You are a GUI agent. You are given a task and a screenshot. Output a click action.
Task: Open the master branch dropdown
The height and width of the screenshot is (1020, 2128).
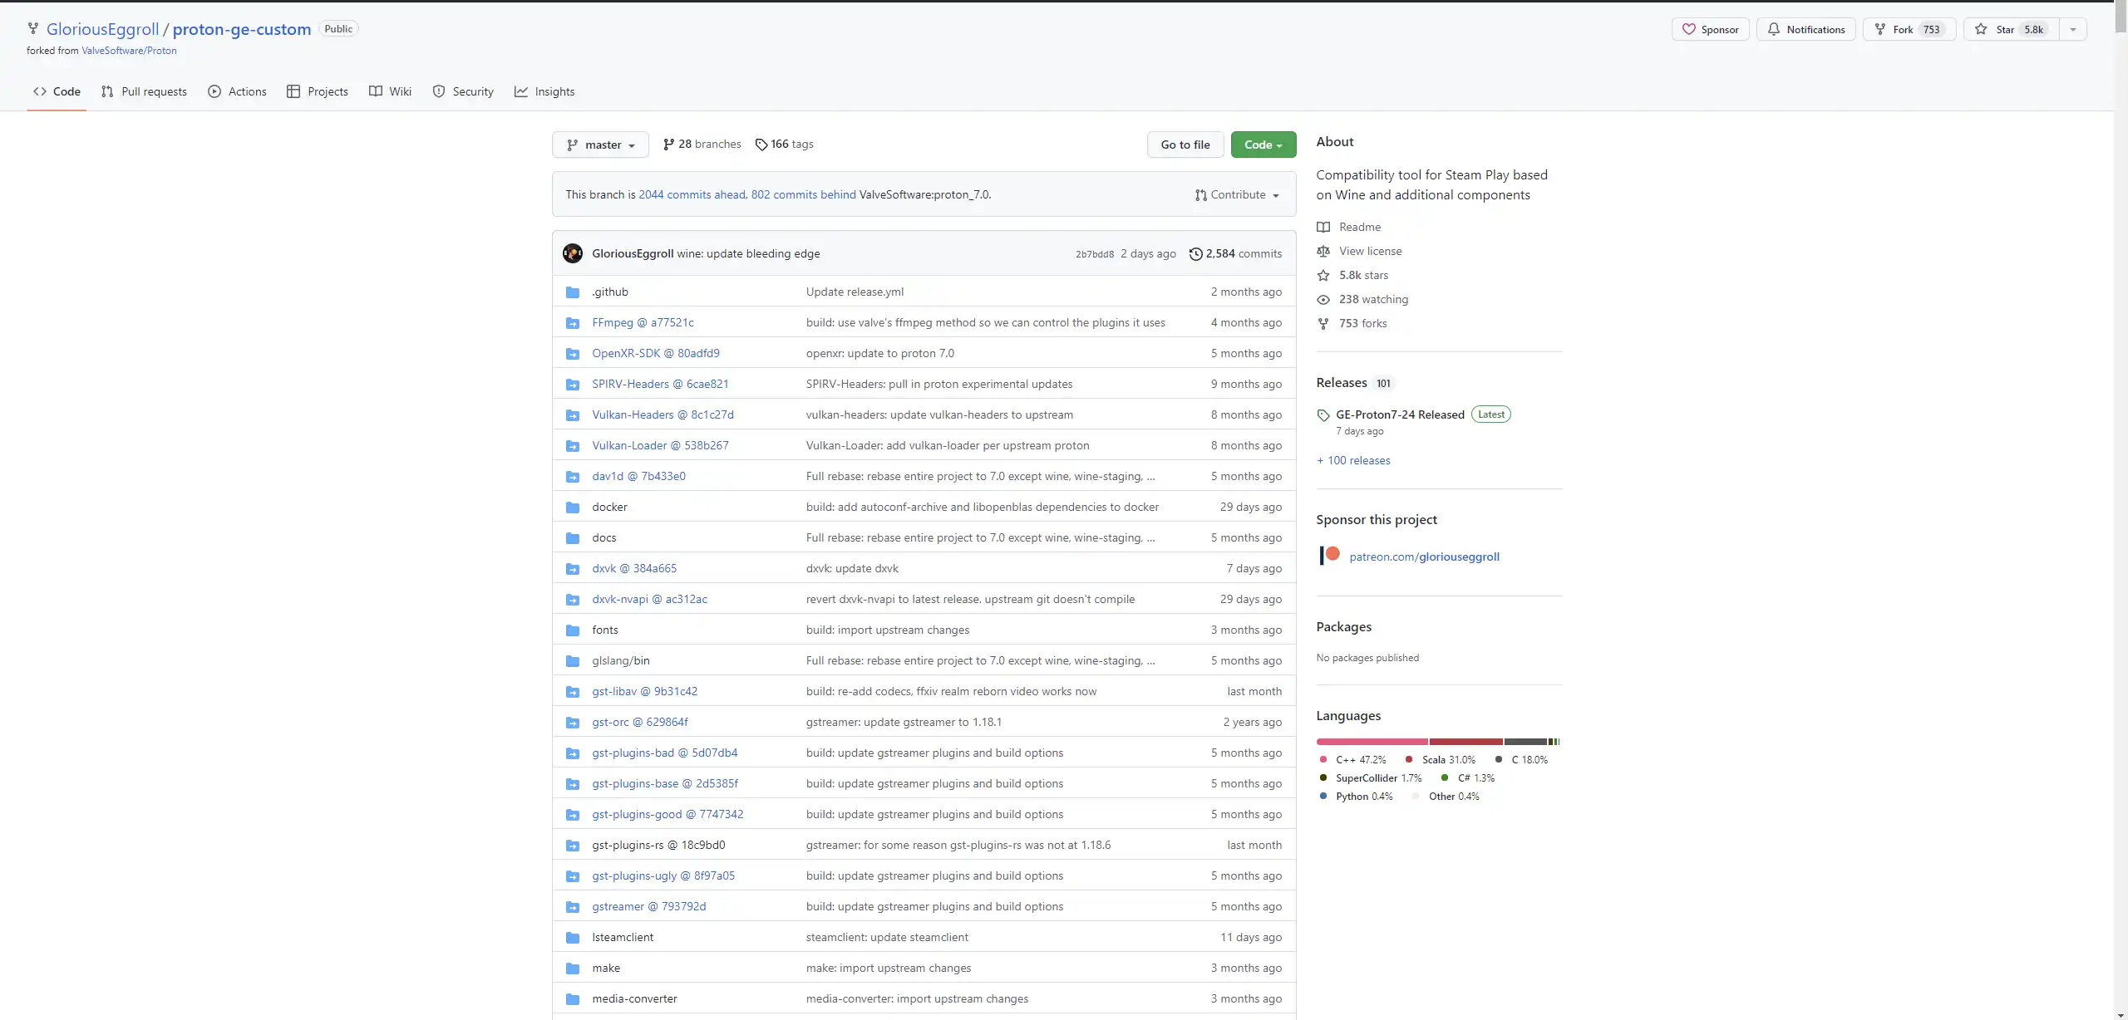(600, 145)
